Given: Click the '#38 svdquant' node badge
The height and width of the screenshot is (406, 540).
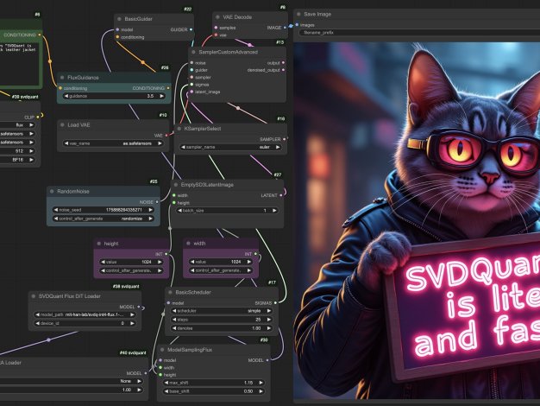Looking at the screenshot, I should point(126,286).
